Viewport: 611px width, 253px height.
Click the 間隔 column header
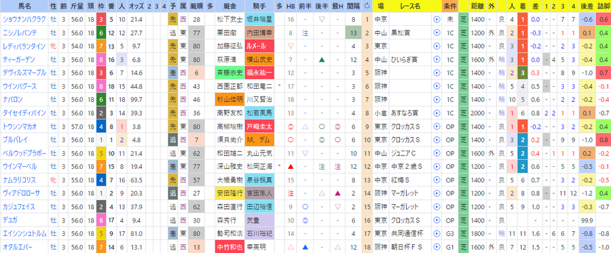[353, 6]
